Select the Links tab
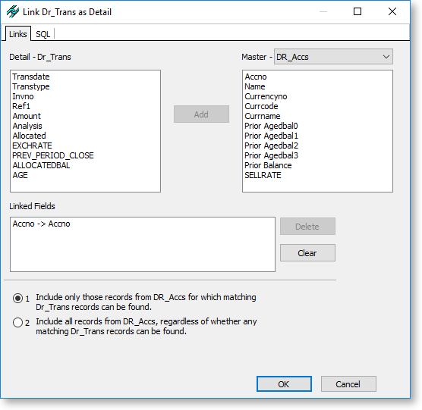The image size is (422, 410). point(17,34)
